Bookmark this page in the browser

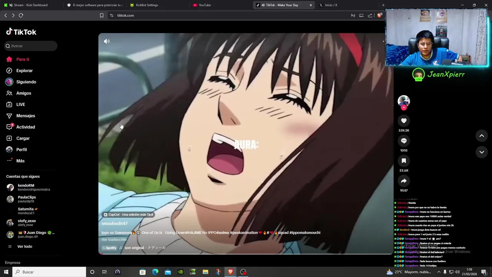coord(101,15)
